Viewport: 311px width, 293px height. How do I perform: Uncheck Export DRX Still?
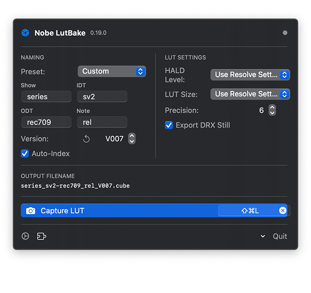pyautogui.click(x=169, y=125)
